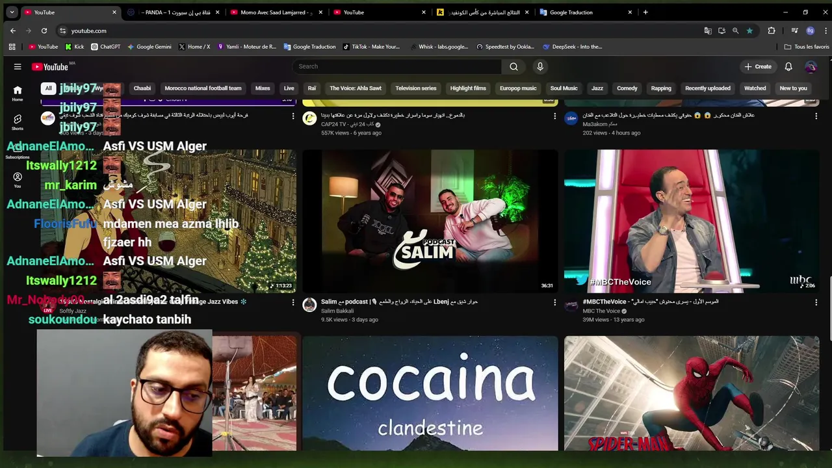Open the You section in the sidebar
Screen dimensions: 832x468
coord(18,180)
